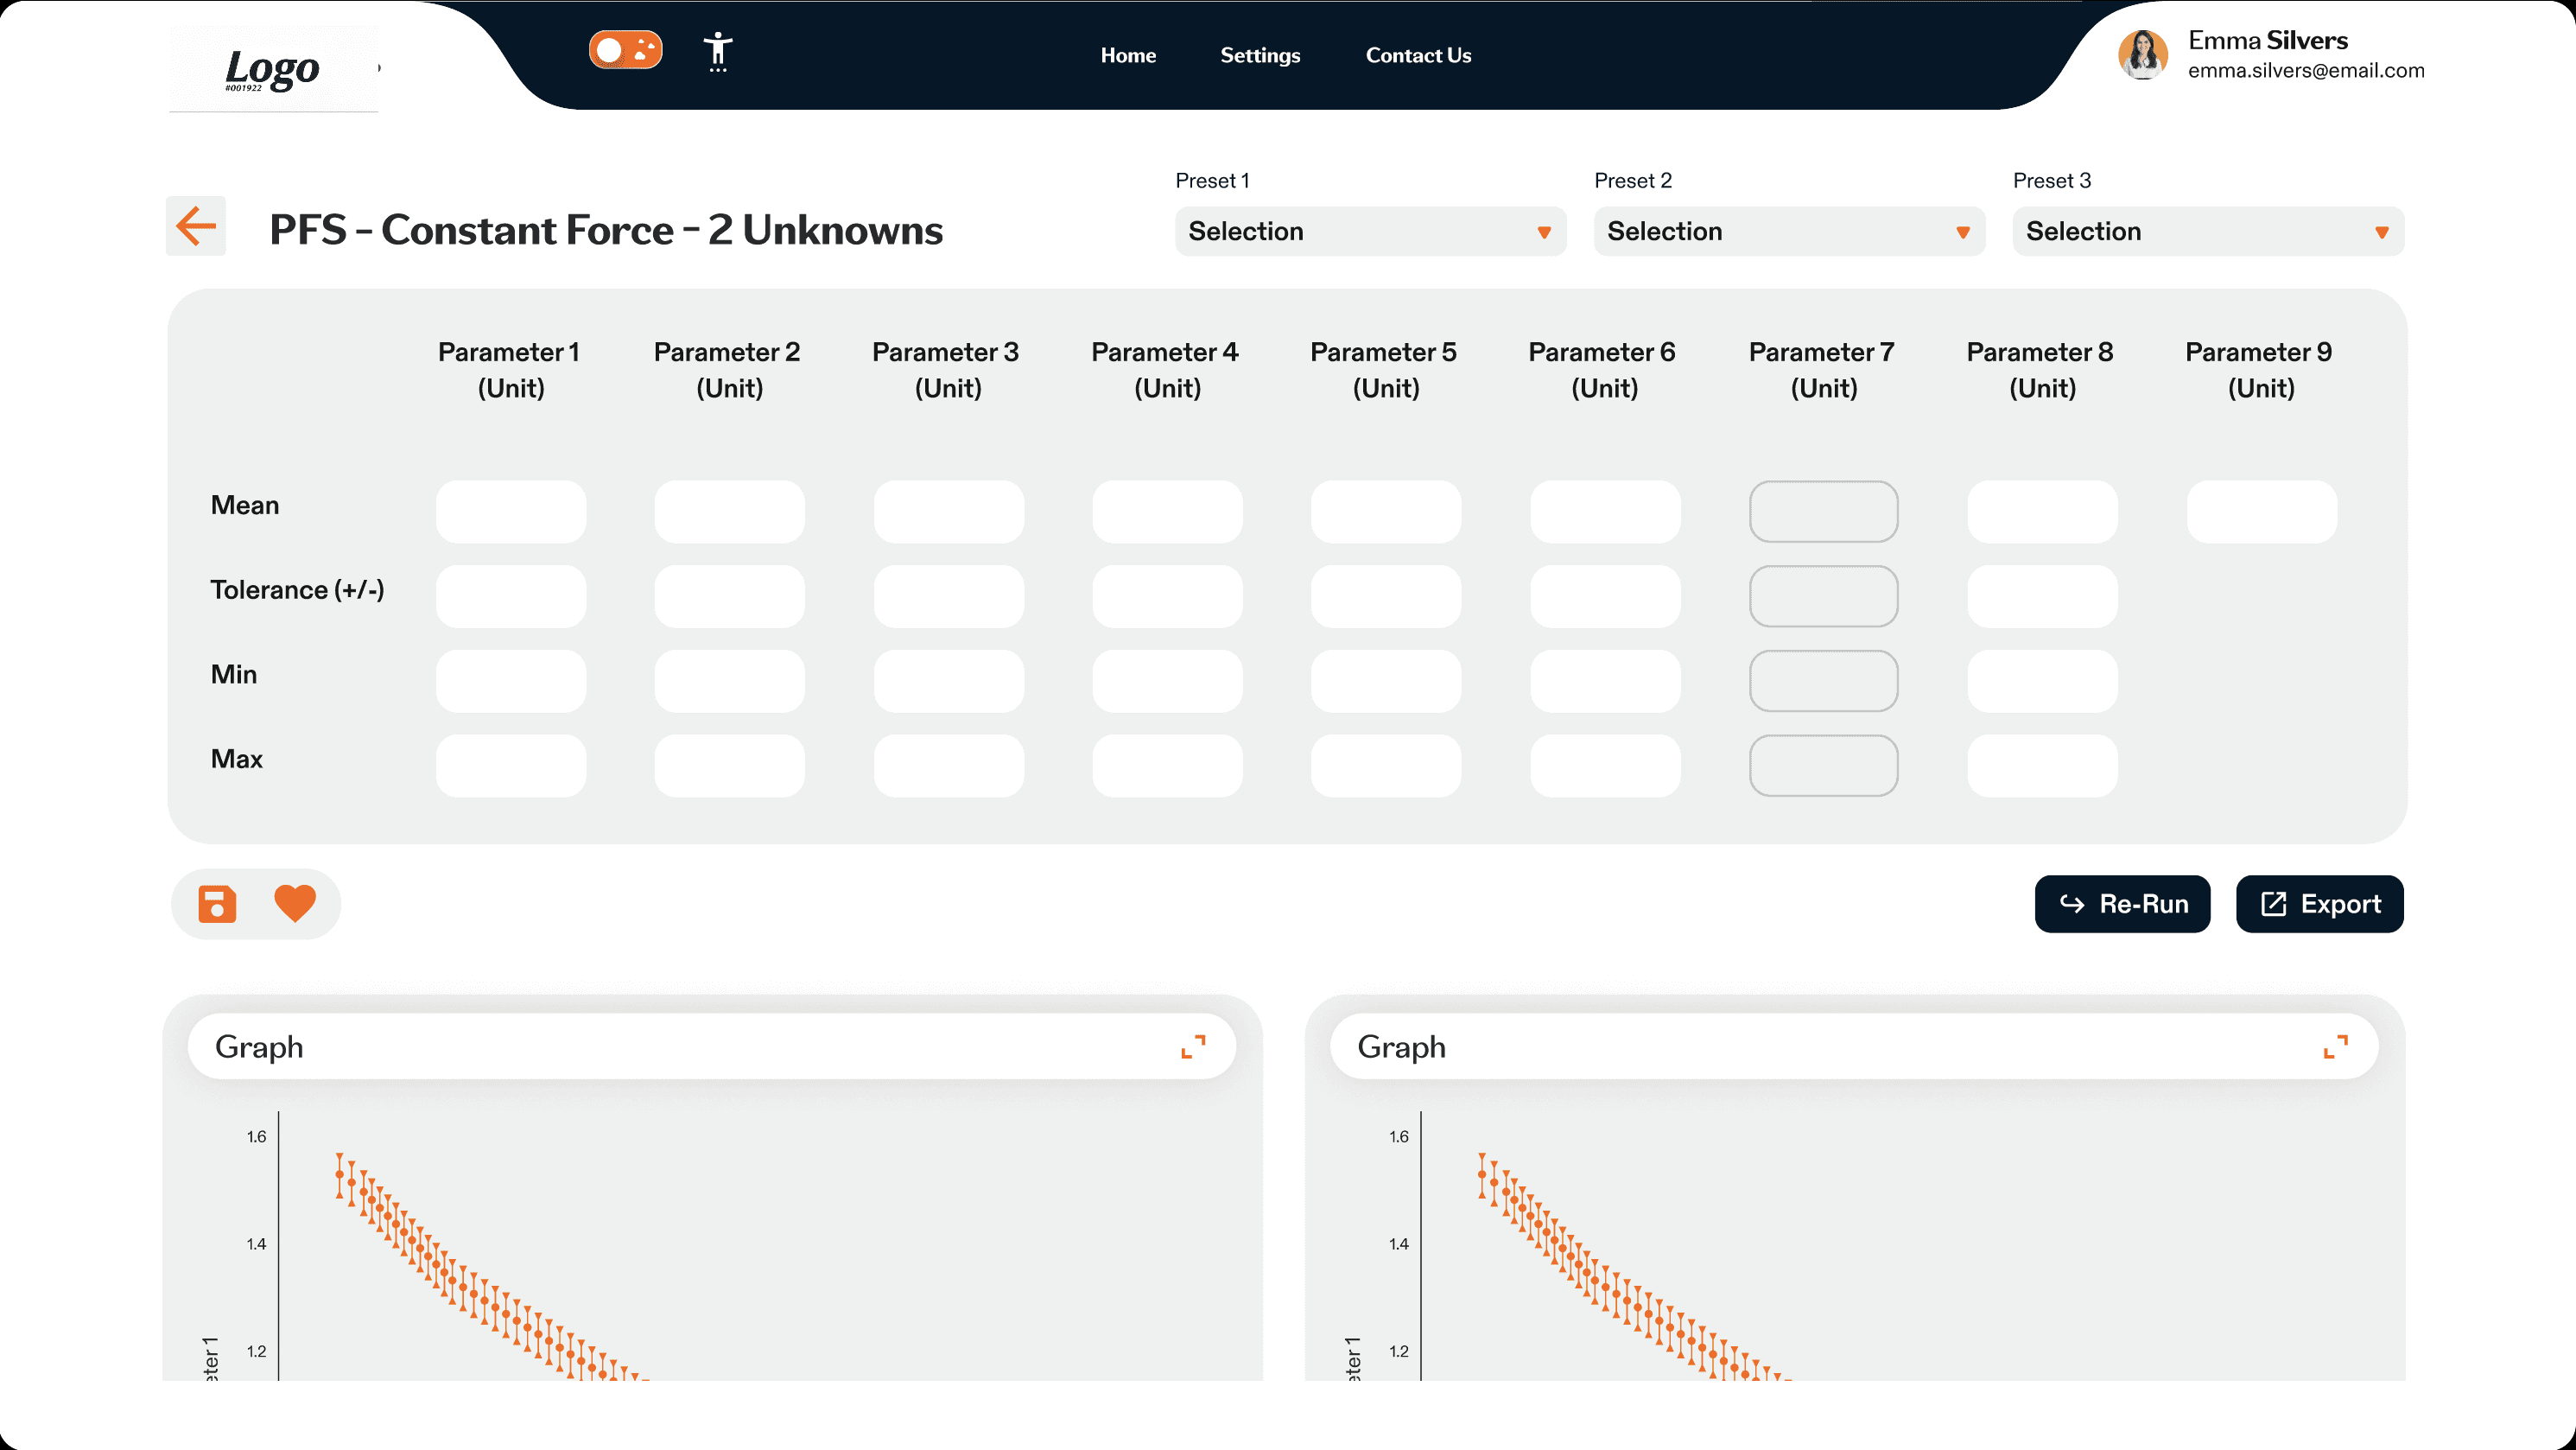Screen dimensions: 2576x1450
Task: Toggle the orange theme switch
Action: point(625,50)
